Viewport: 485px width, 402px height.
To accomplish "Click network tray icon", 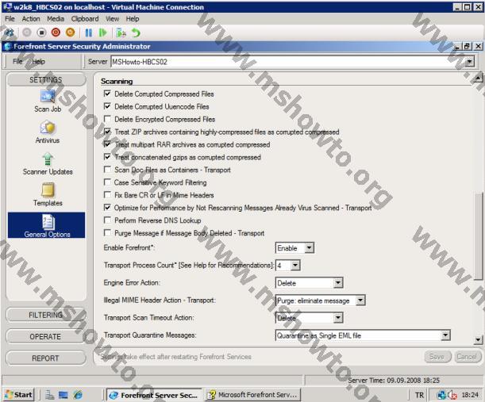I will (441, 395).
